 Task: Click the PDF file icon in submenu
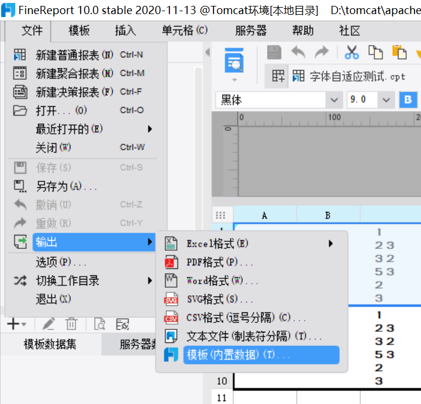(171, 262)
